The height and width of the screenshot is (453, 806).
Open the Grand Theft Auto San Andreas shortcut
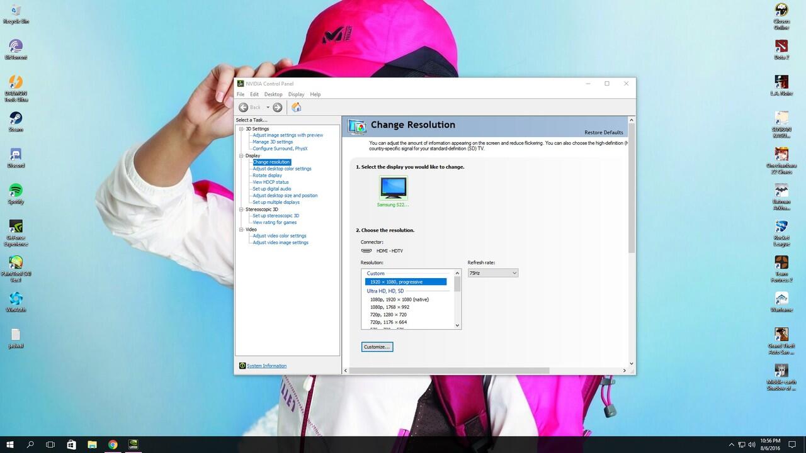click(781, 341)
